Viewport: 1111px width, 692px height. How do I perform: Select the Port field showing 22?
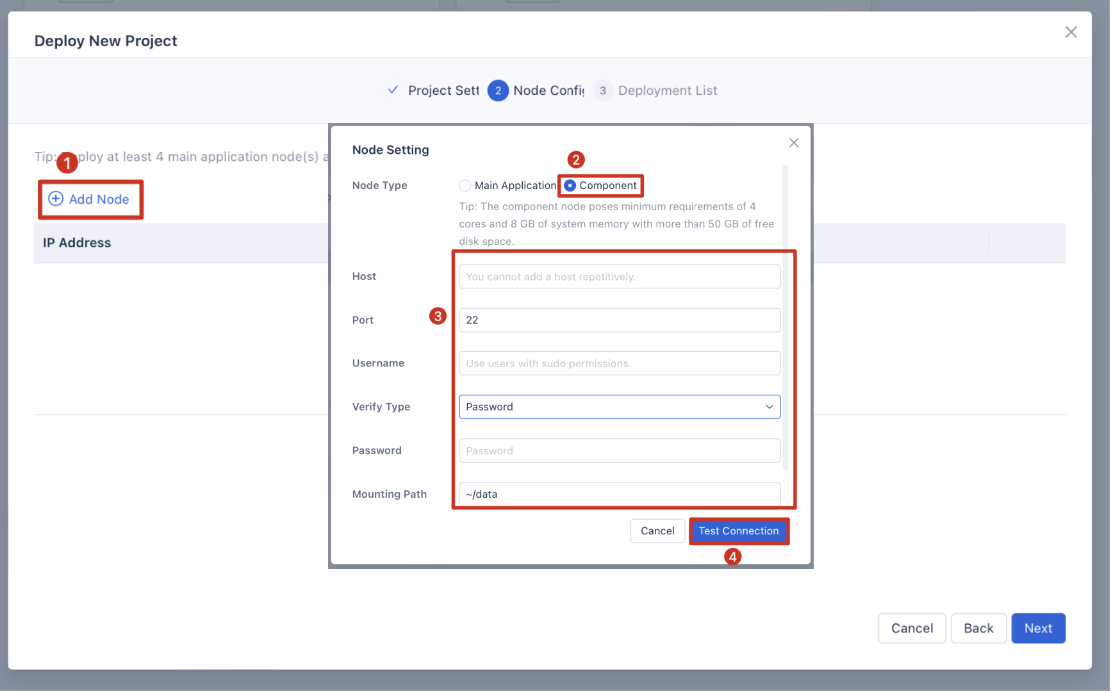click(x=619, y=320)
